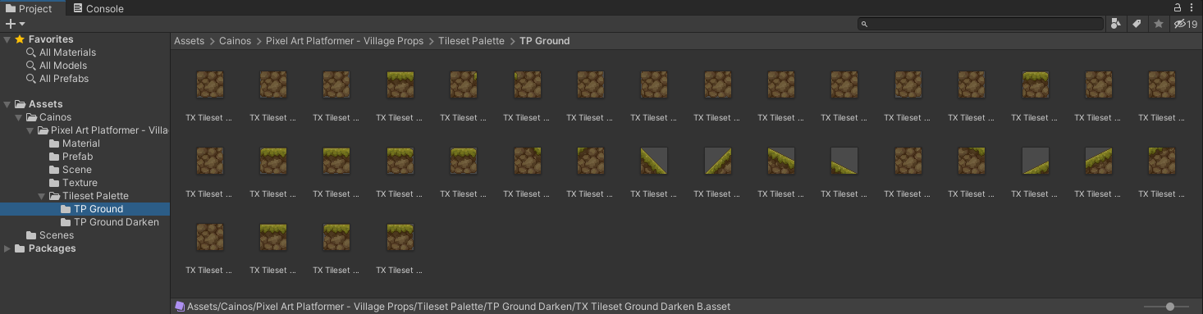Open the Scene folder in tree

click(77, 170)
